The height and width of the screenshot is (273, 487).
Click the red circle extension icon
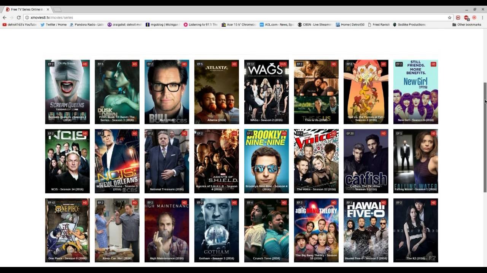tap(474, 17)
